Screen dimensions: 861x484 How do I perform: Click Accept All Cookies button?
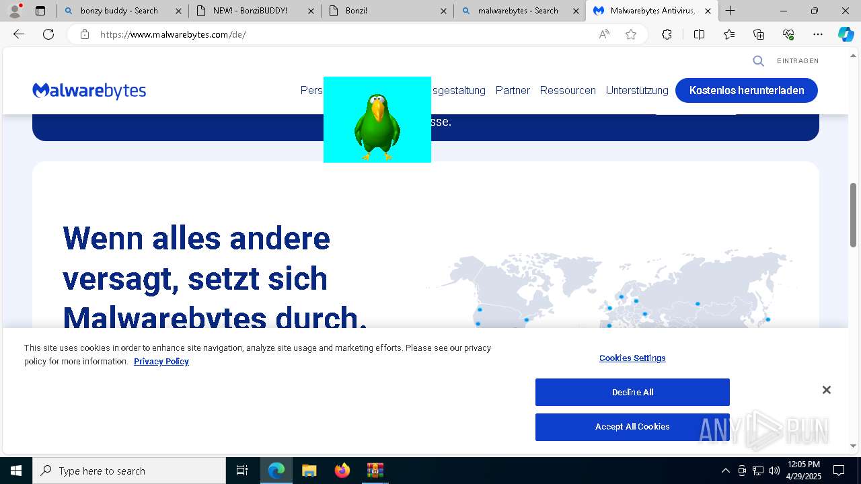coord(632,427)
